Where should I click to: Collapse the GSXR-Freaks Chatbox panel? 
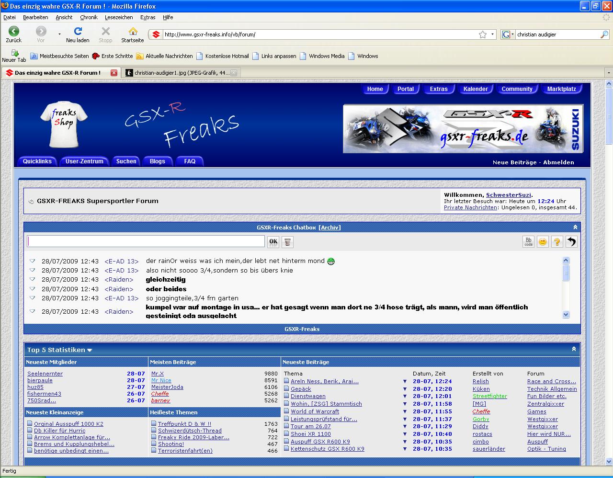575,228
